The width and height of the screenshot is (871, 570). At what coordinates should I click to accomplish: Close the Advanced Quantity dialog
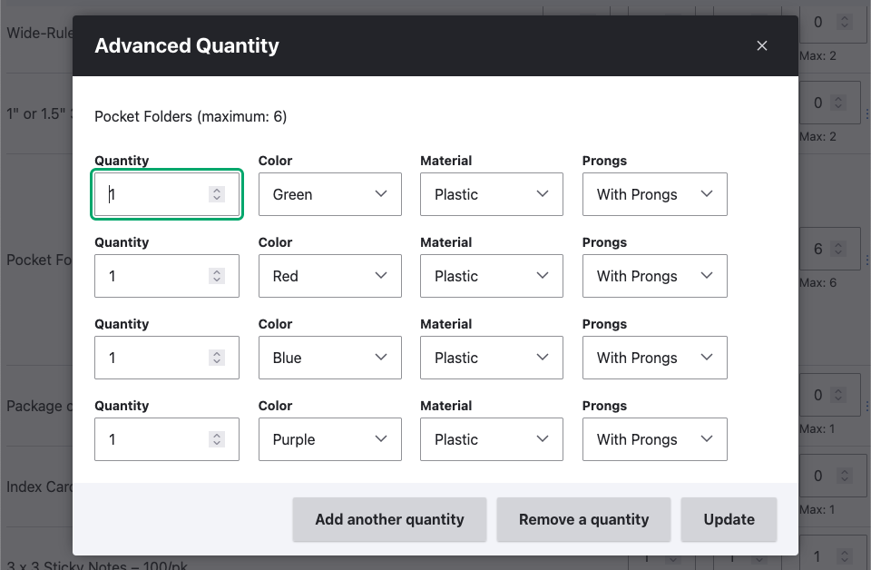761,45
